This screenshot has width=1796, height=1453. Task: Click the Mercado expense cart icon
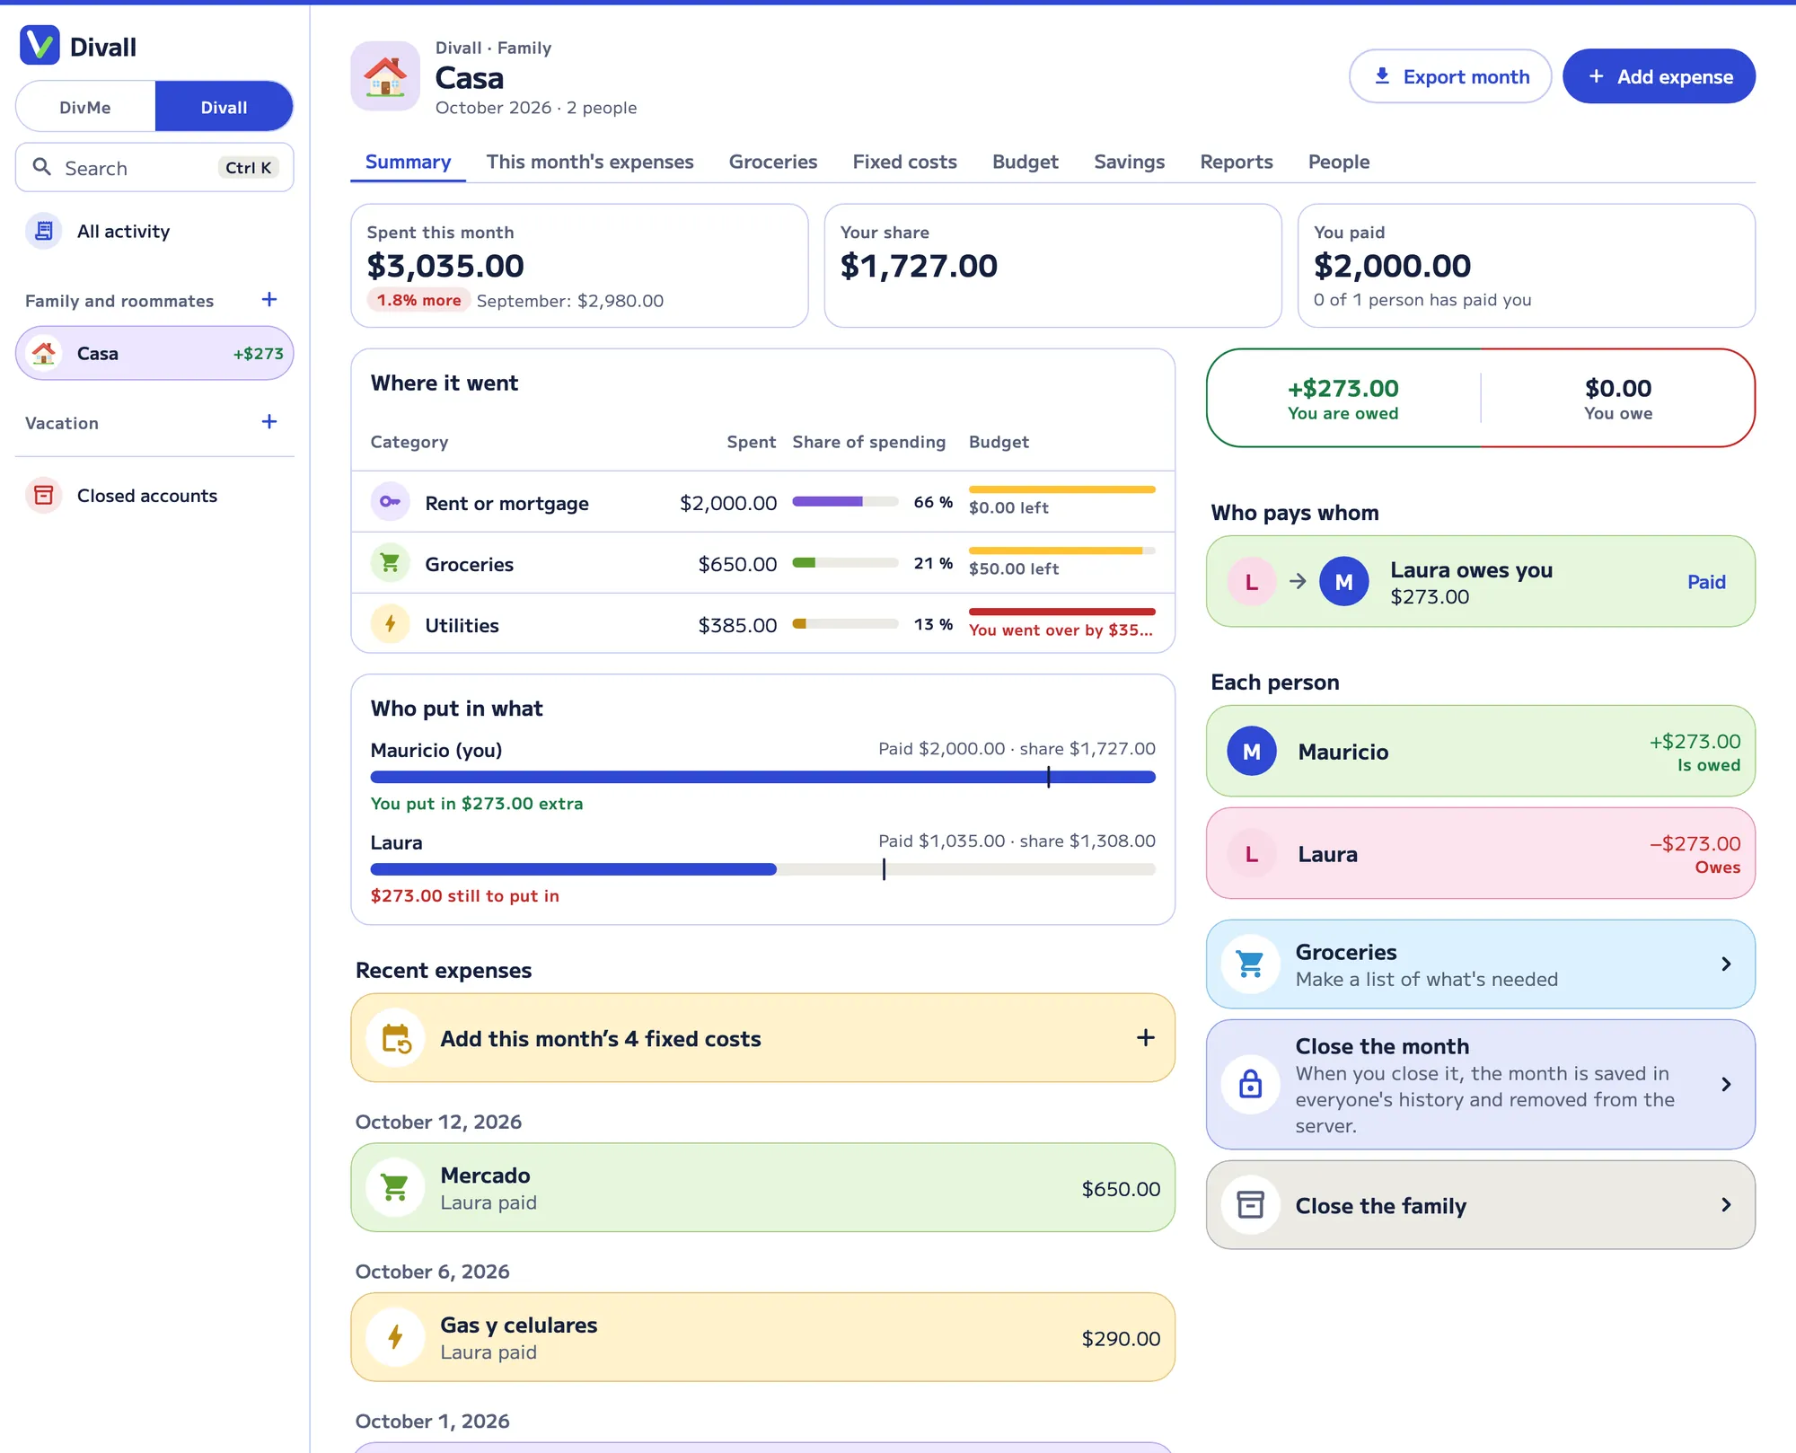tap(395, 1188)
